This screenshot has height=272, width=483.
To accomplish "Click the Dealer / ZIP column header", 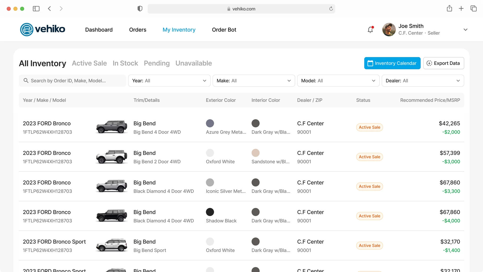I will point(310,100).
